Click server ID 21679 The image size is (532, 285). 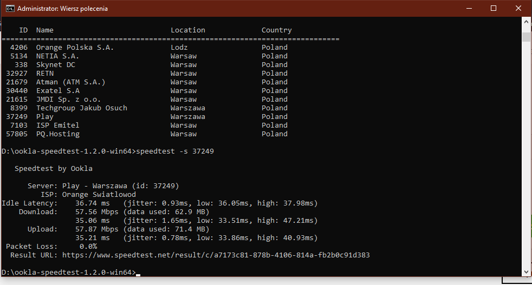17,82
